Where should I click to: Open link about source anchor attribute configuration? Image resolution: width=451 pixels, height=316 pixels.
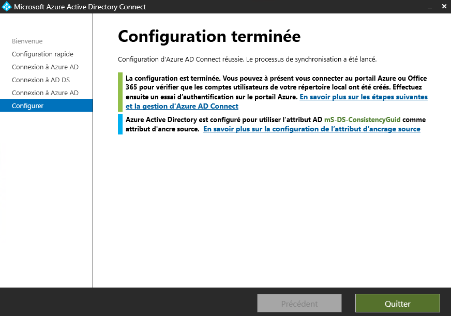[x=312, y=129]
